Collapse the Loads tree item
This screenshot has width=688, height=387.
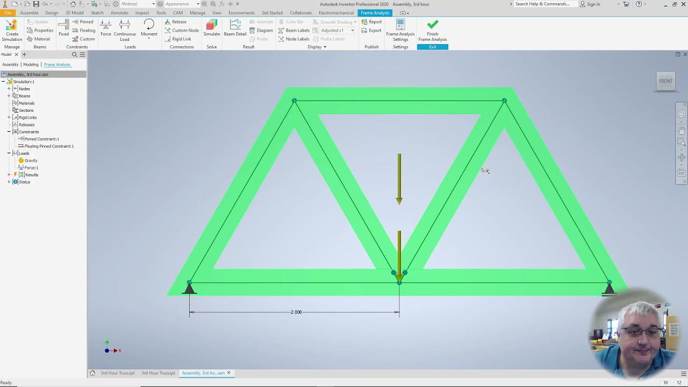point(9,153)
